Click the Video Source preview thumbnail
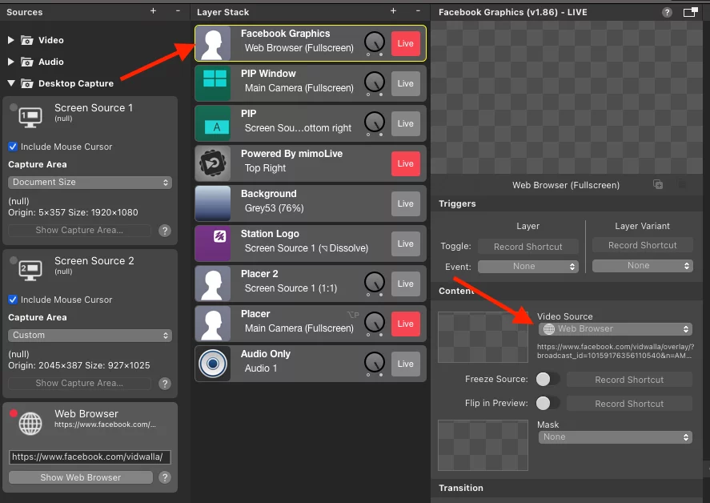The width and height of the screenshot is (710, 503). pos(483,337)
